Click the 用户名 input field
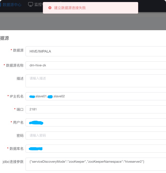The image size is (166, 173). point(96,122)
